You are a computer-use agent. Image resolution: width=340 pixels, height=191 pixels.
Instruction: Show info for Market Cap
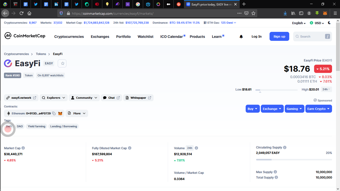[x=23, y=148]
